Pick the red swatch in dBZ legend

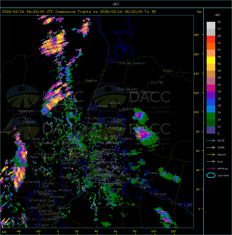point(211,39)
